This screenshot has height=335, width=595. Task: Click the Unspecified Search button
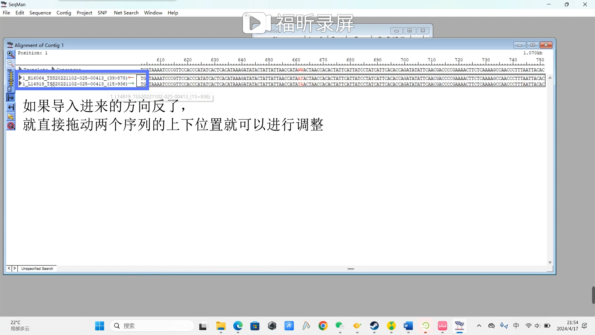point(37,269)
